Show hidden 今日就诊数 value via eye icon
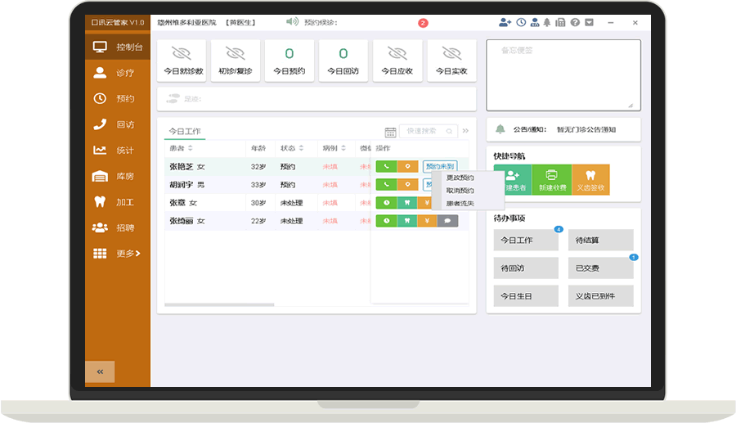 pyautogui.click(x=183, y=54)
